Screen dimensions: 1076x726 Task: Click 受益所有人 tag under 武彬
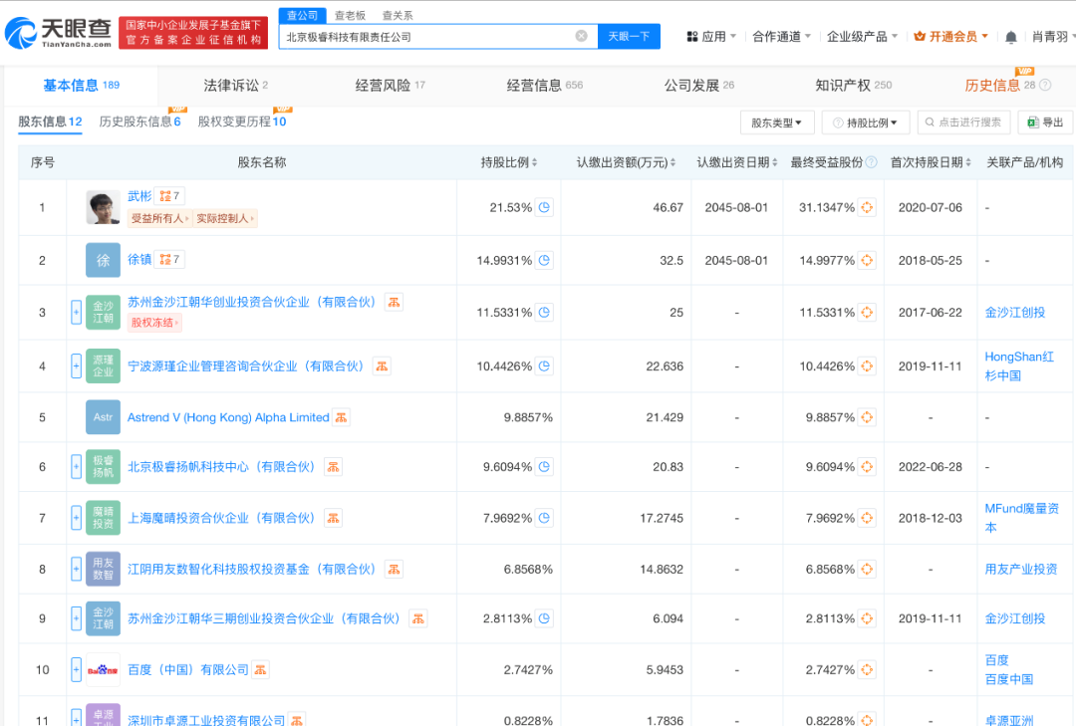(159, 218)
